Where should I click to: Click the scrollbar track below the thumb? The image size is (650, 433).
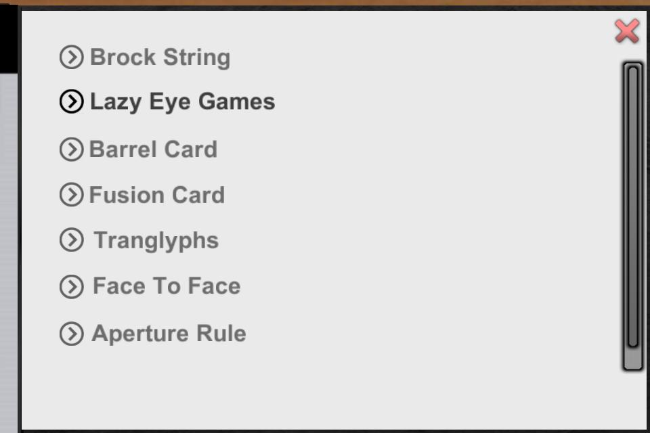pyautogui.click(x=633, y=359)
